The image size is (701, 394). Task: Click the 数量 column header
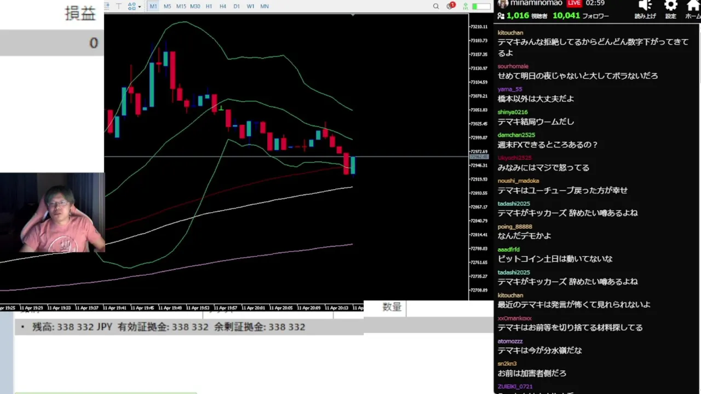click(392, 307)
